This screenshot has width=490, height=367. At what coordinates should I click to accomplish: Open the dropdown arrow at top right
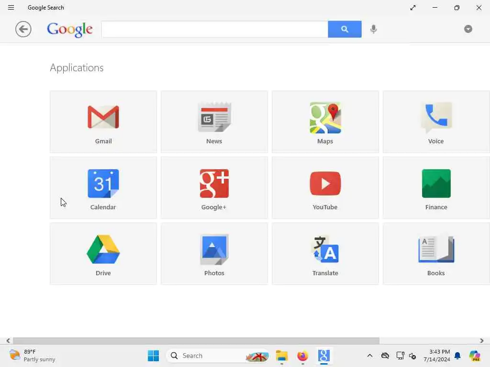pos(468,29)
